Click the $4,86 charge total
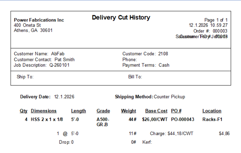241x153 pixels. click(x=224, y=133)
